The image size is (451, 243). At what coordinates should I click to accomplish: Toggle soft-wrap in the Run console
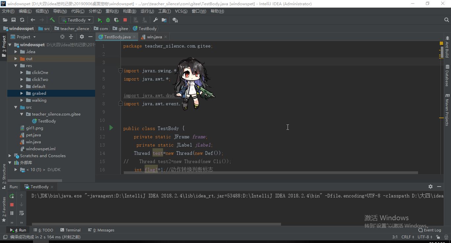coord(21,213)
